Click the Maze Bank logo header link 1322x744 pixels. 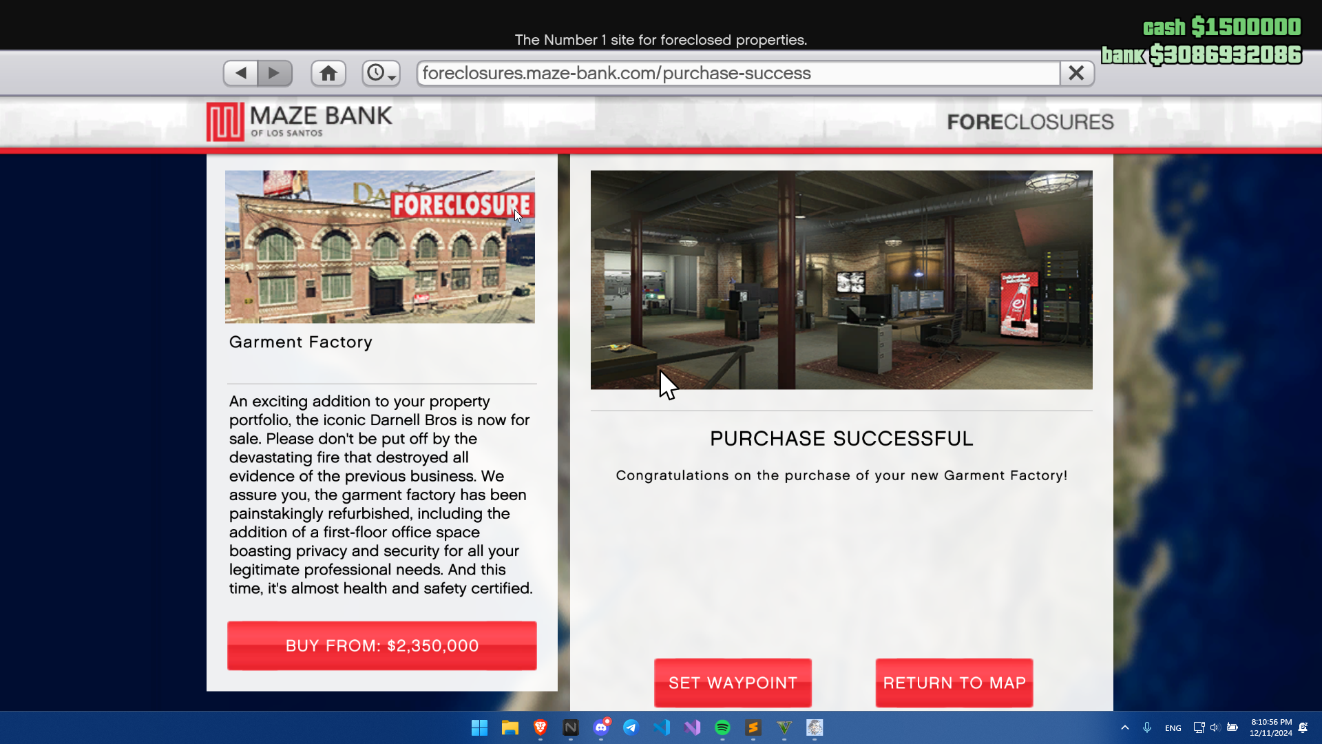pos(300,121)
